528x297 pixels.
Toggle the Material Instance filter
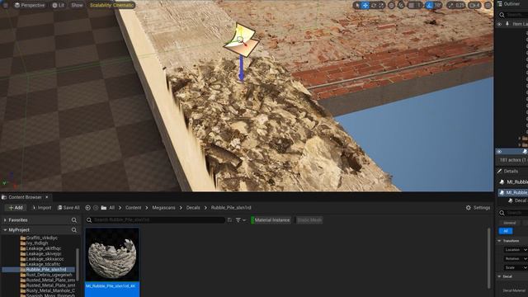(x=271, y=220)
